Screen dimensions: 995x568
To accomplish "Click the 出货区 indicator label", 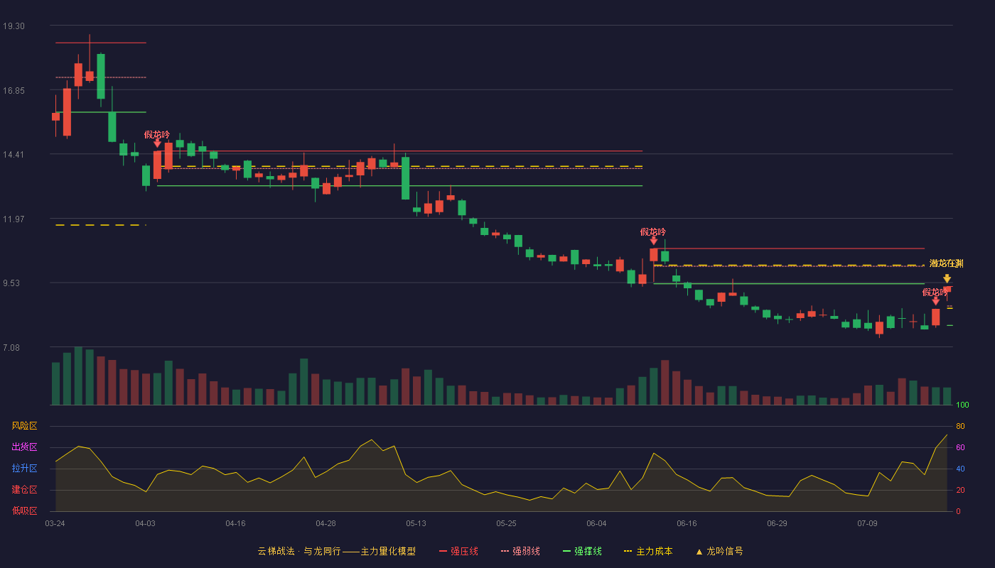I will click(x=24, y=447).
